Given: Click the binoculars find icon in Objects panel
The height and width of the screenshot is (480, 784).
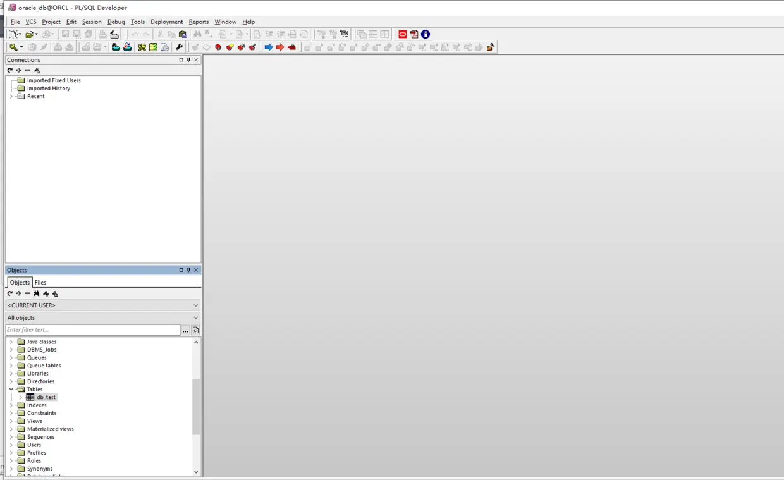Looking at the screenshot, I should tap(37, 293).
